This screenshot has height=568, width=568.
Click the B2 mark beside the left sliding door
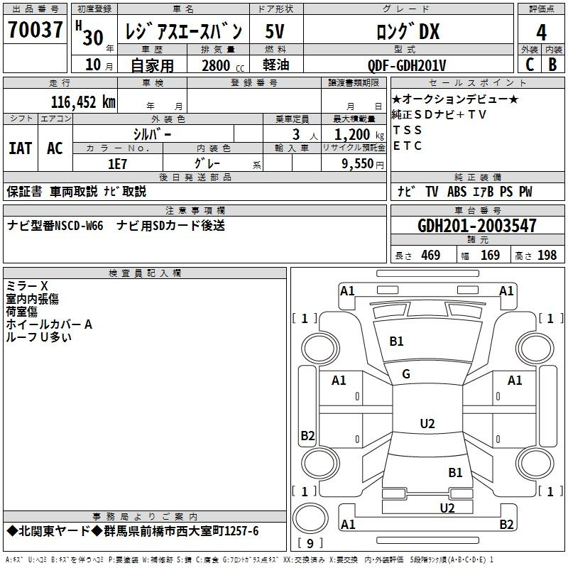coord(307,436)
